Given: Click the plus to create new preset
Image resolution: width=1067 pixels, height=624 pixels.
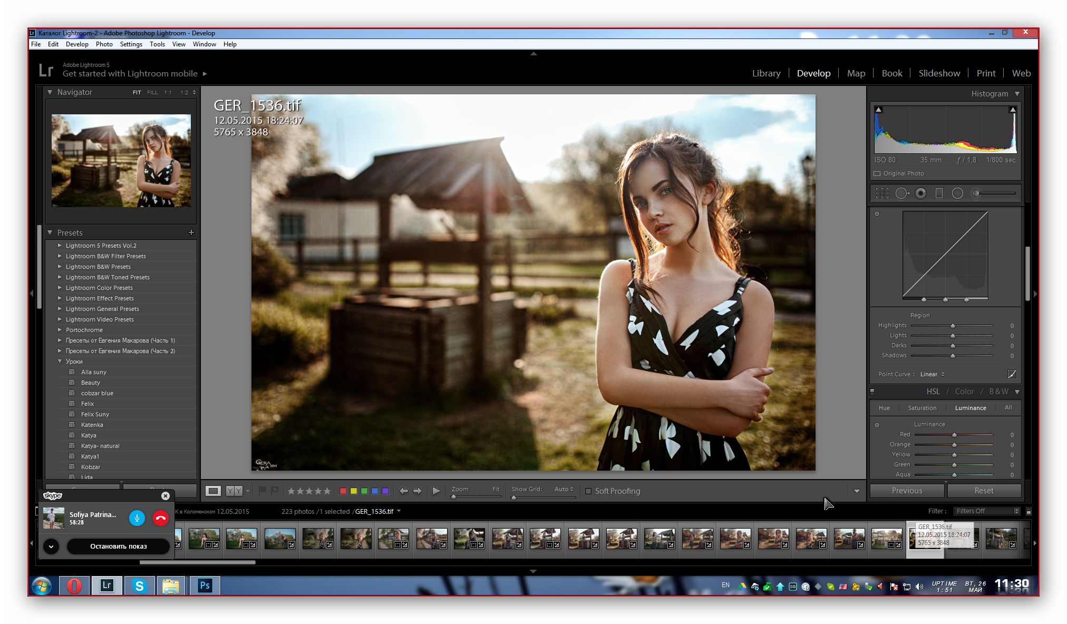Looking at the screenshot, I should pos(191,232).
